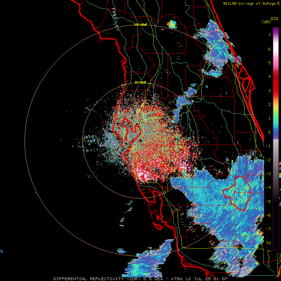
Task: Click the "-6" value on the color scale
Action: pos(268,215)
